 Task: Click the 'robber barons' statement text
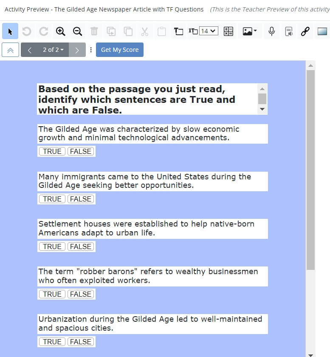(x=148, y=276)
